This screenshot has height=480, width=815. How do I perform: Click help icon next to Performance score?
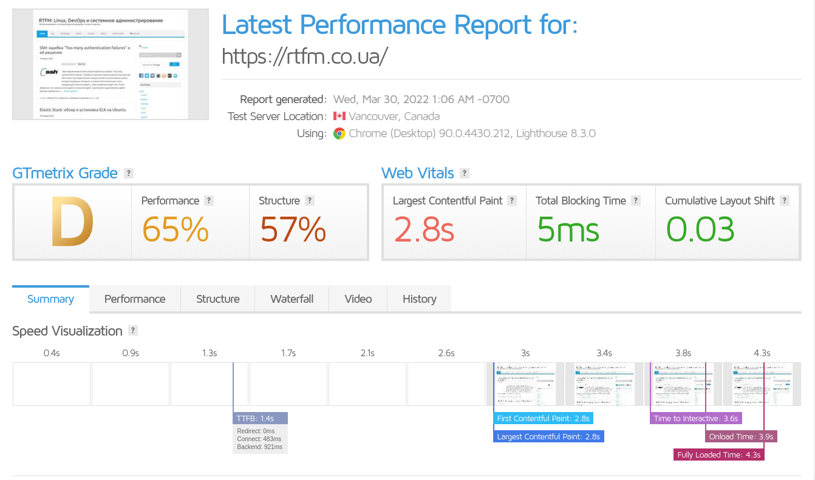(209, 201)
